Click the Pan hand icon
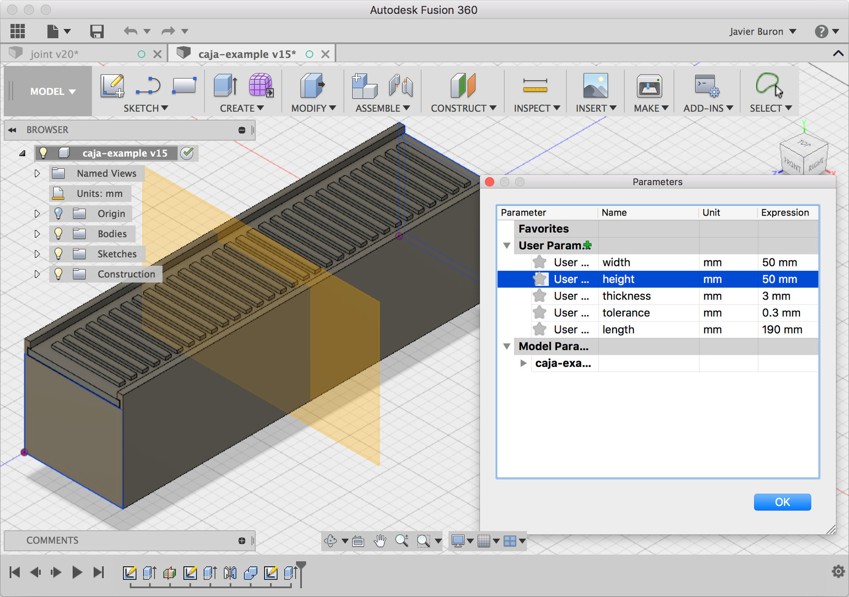This screenshot has height=597, width=849. pos(380,541)
